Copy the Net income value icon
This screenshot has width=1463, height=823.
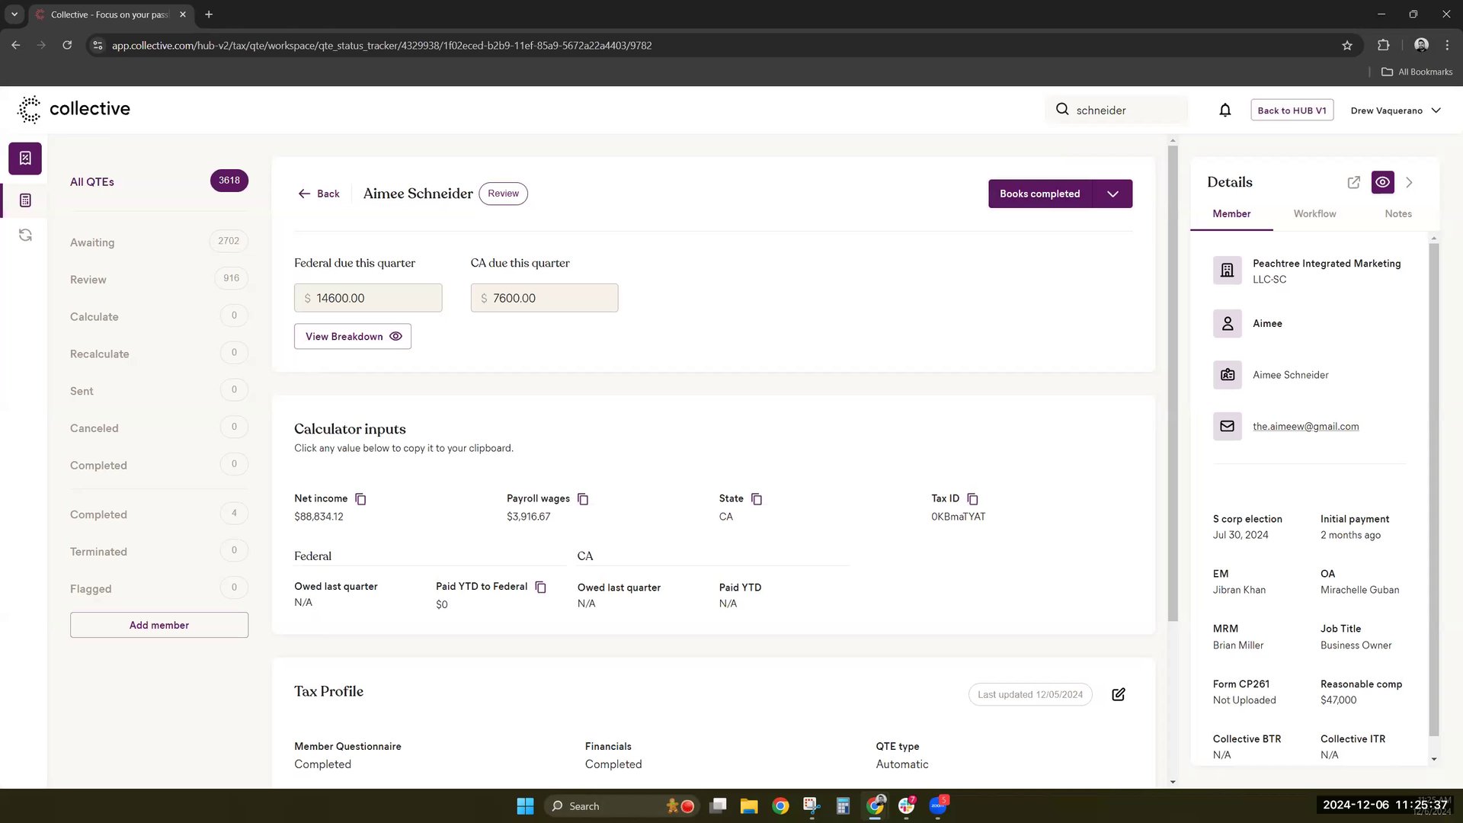pos(360,499)
